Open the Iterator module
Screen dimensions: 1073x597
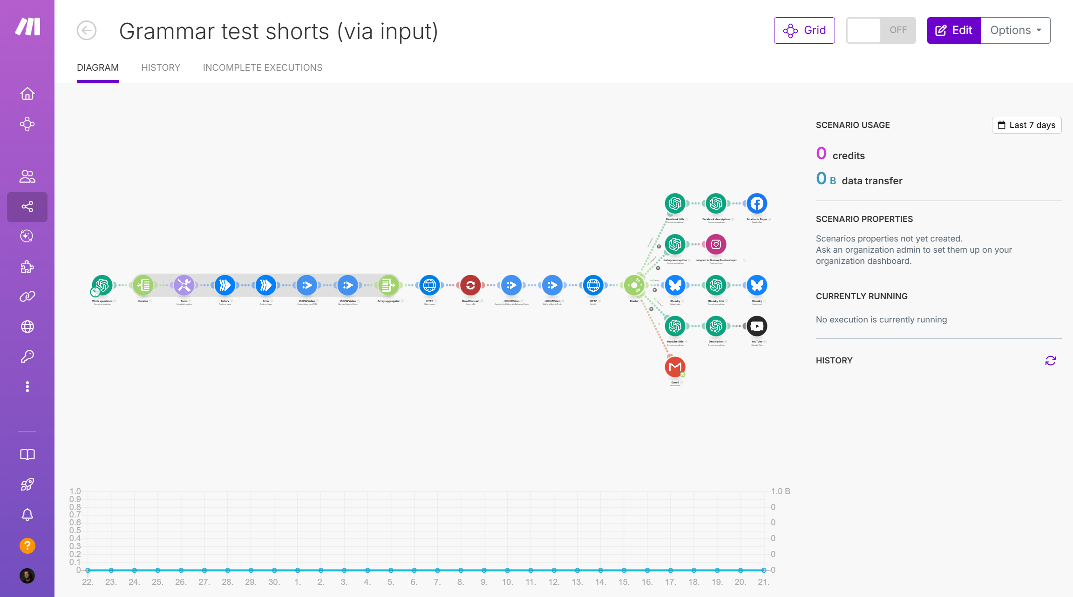(143, 285)
